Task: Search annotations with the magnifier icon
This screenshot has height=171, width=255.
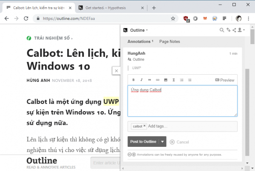Action: click(222, 30)
